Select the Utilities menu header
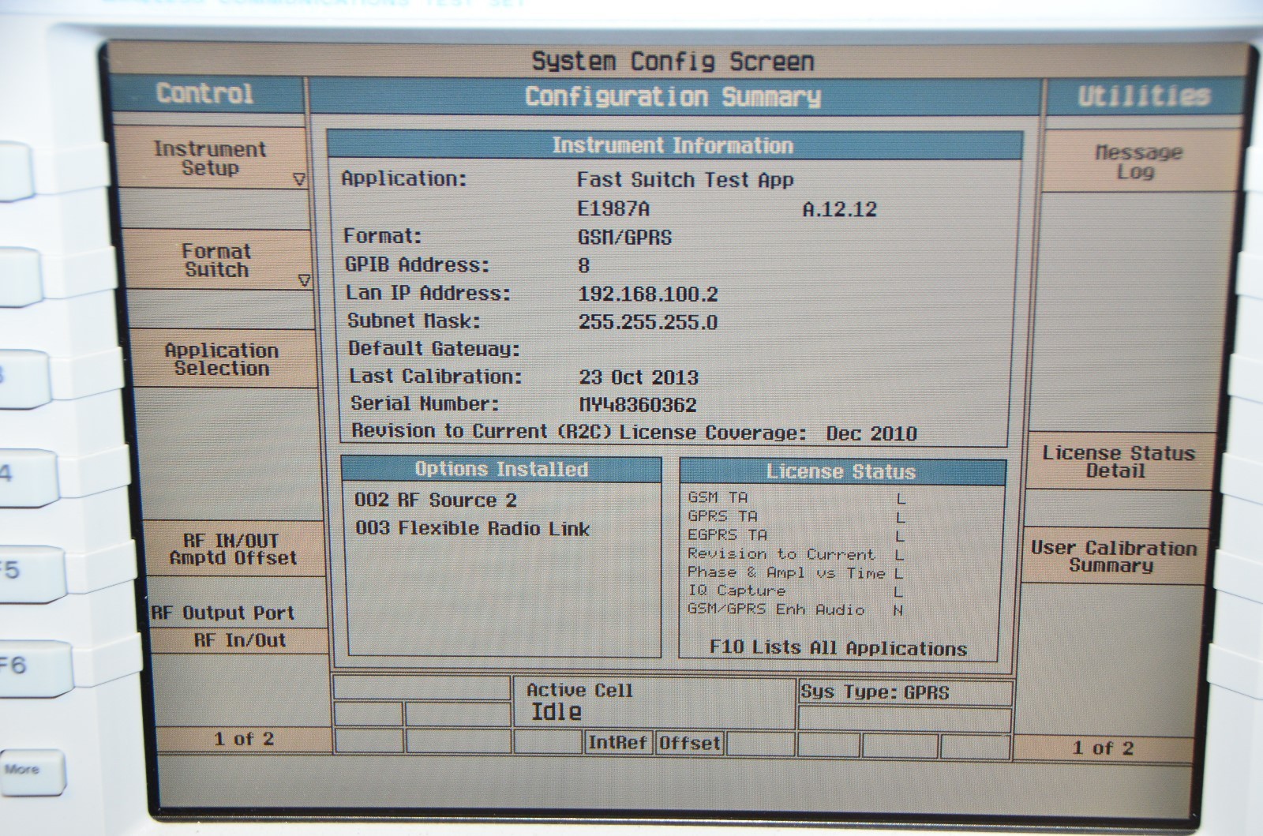The image size is (1263, 836). (1144, 96)
